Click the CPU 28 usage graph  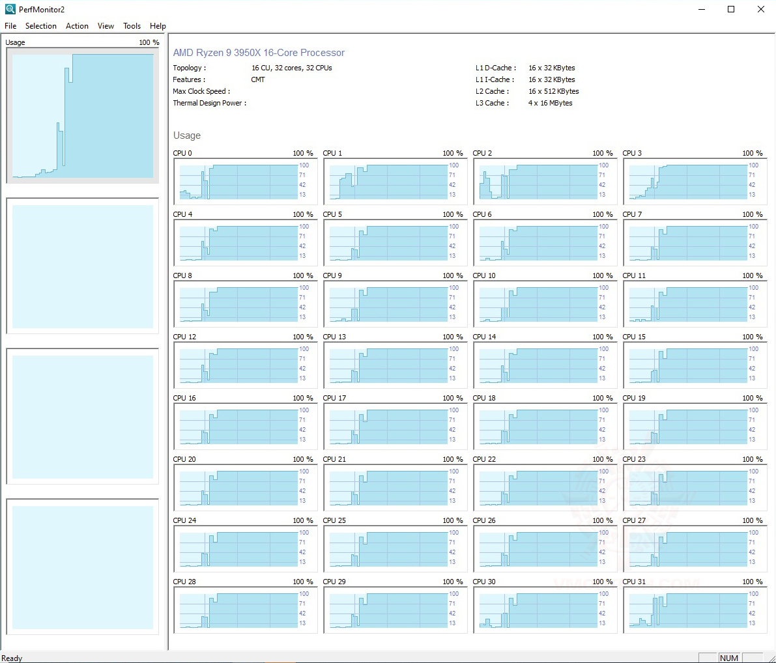[x=246, y=611]
